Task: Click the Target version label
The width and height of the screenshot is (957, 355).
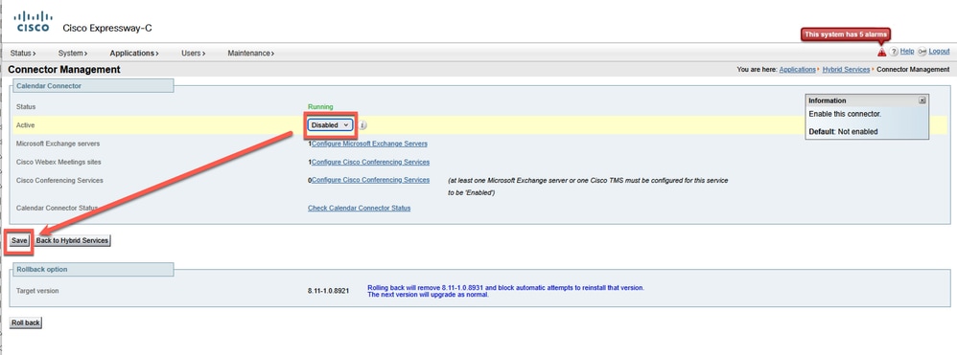Action: tap(37, 291)
